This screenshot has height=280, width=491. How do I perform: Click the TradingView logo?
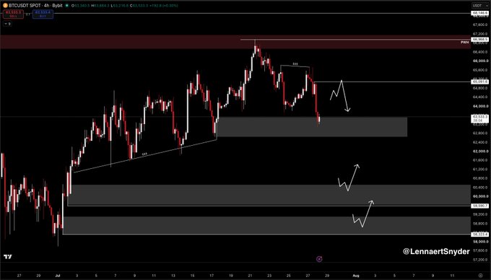click(8, 257)
